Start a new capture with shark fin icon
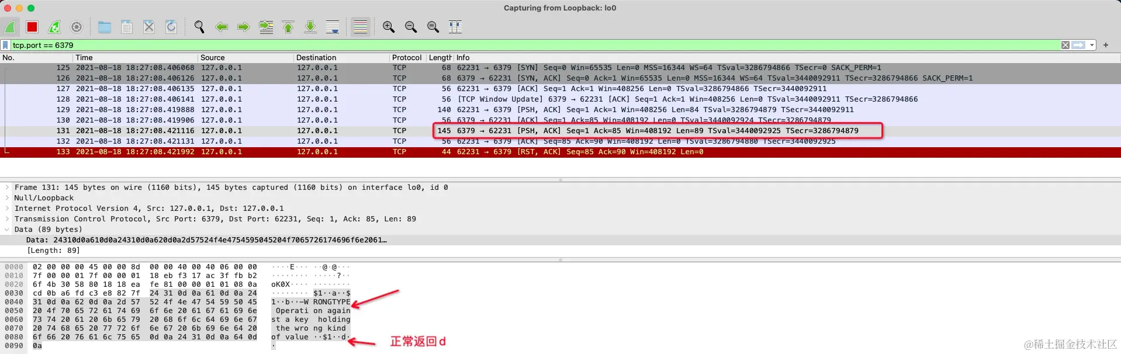Image resolution: width=1121 pixels, height=354 pixels. (x=10, y=27)
